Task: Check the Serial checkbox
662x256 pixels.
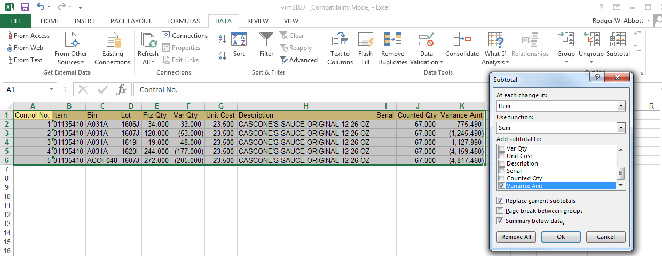Action: coord(501,171)
